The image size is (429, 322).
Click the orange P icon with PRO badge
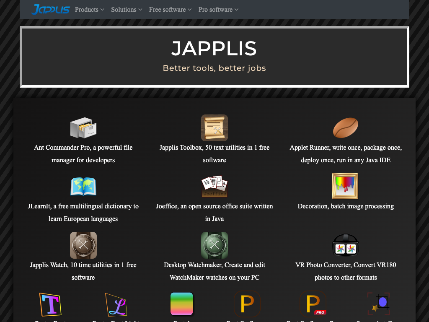click(x=313, y=304)
